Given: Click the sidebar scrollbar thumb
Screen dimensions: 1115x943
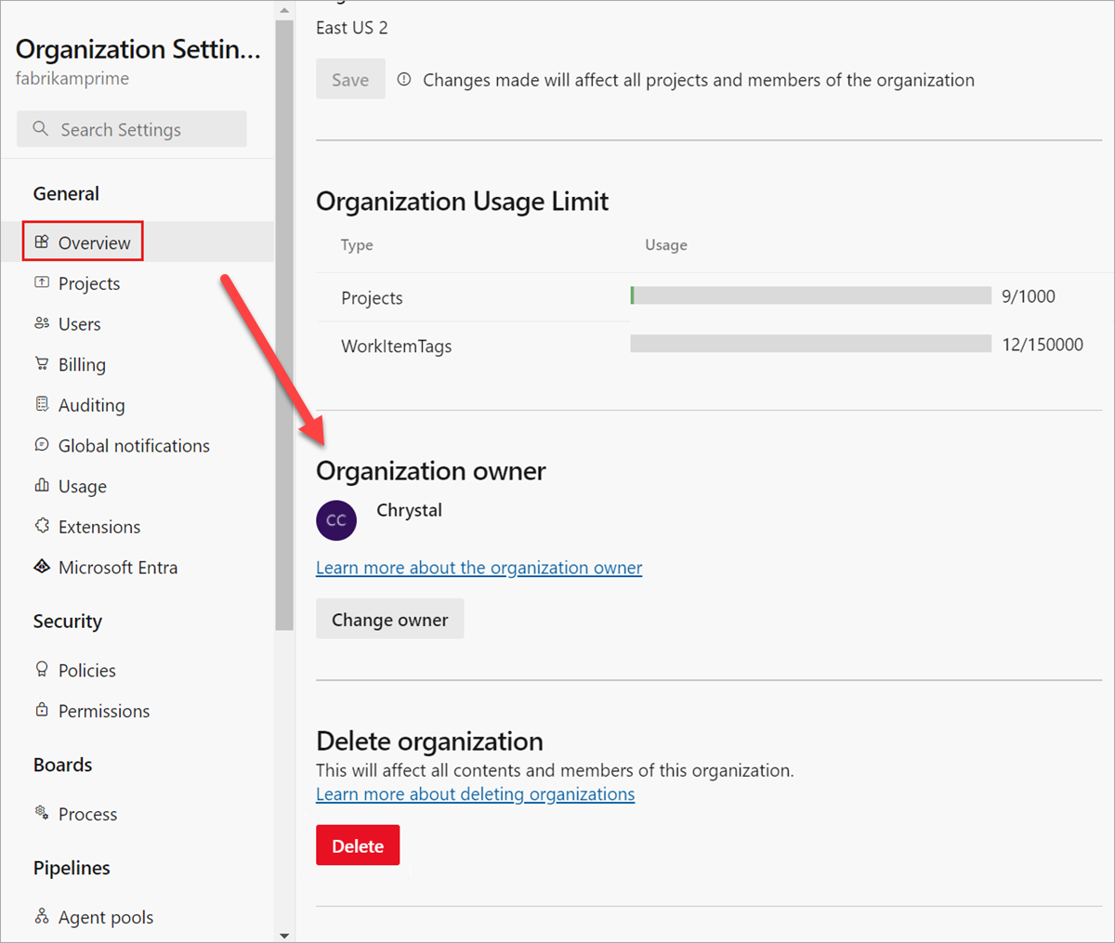Looking at the screenshot, I should (284, 325).
